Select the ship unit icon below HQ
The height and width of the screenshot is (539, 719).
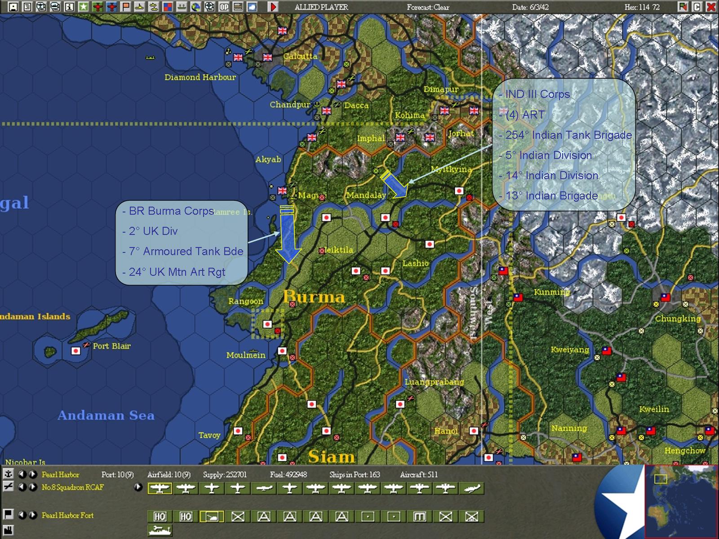[x=160, y=530]
